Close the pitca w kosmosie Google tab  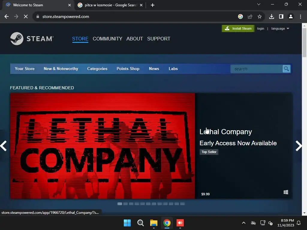coord(141,5)
